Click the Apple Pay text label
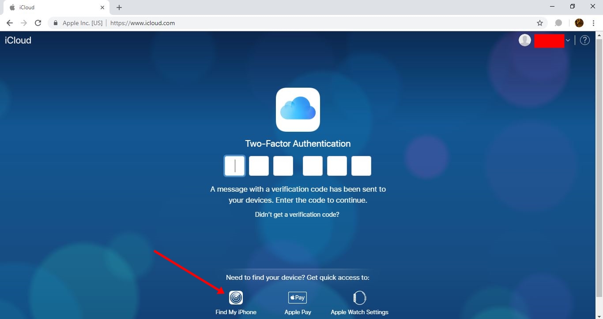The width and height of the screenshot is (603, 319). click(x=298, y=312)
